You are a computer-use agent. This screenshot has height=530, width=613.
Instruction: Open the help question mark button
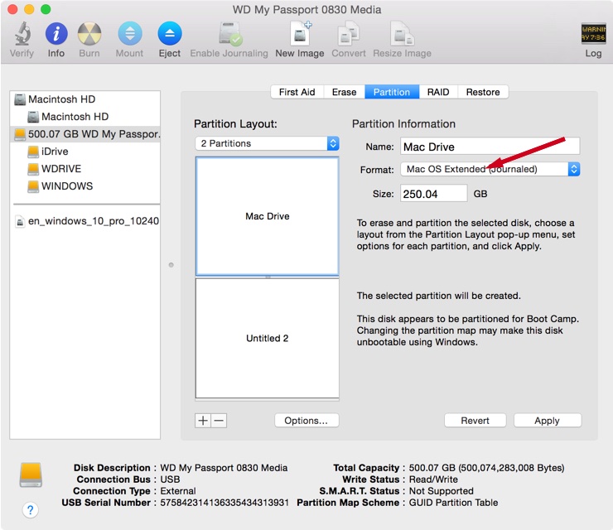pos(30,509)
